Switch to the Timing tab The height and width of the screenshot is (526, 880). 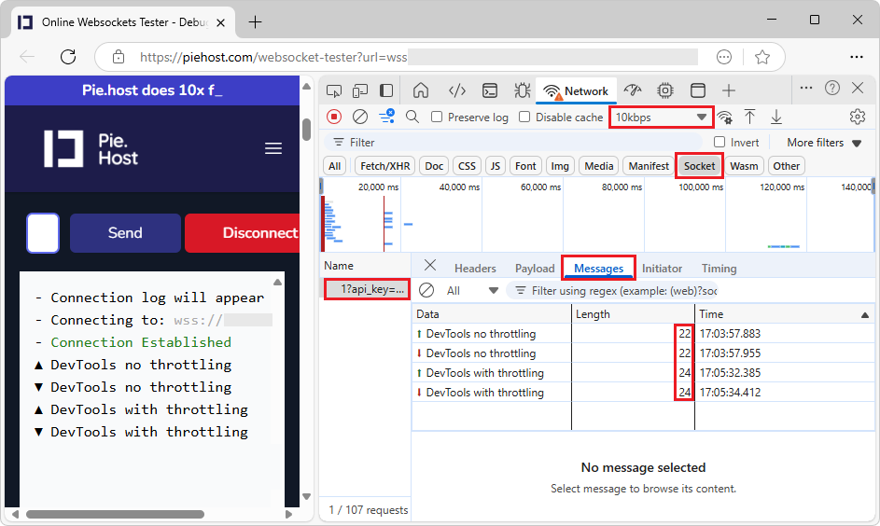[719, 269]
